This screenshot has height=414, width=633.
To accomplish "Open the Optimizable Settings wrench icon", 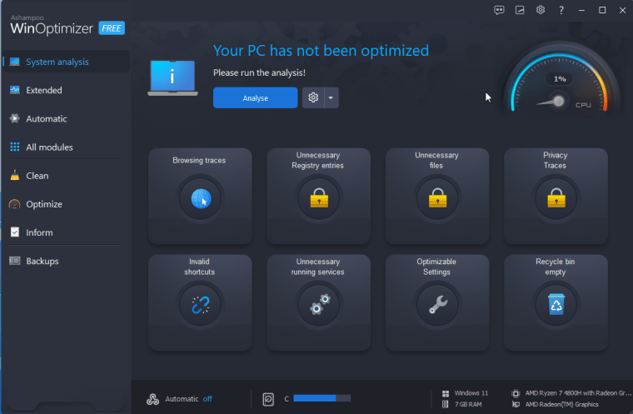I will click(x=437, y=305).
